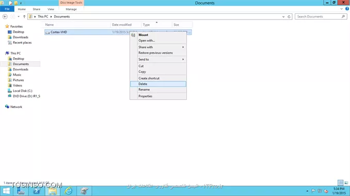Open Properties from the context menu
Viewport: 350px width, 196px height.
coord(158,96)
